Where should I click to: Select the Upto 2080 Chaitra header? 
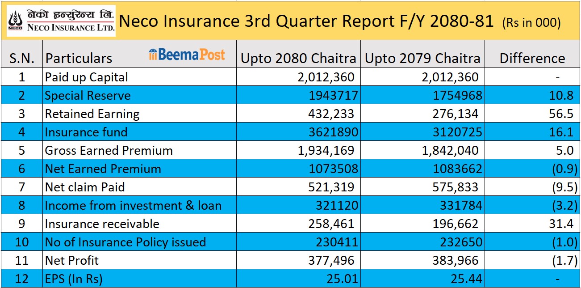(x=298, y=58)
